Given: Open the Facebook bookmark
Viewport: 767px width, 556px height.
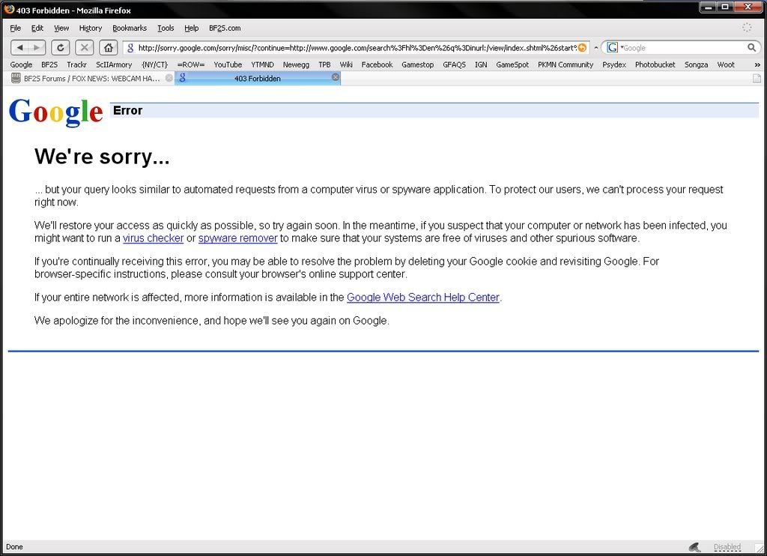Looking at the screenshot, I should point(377,64).
